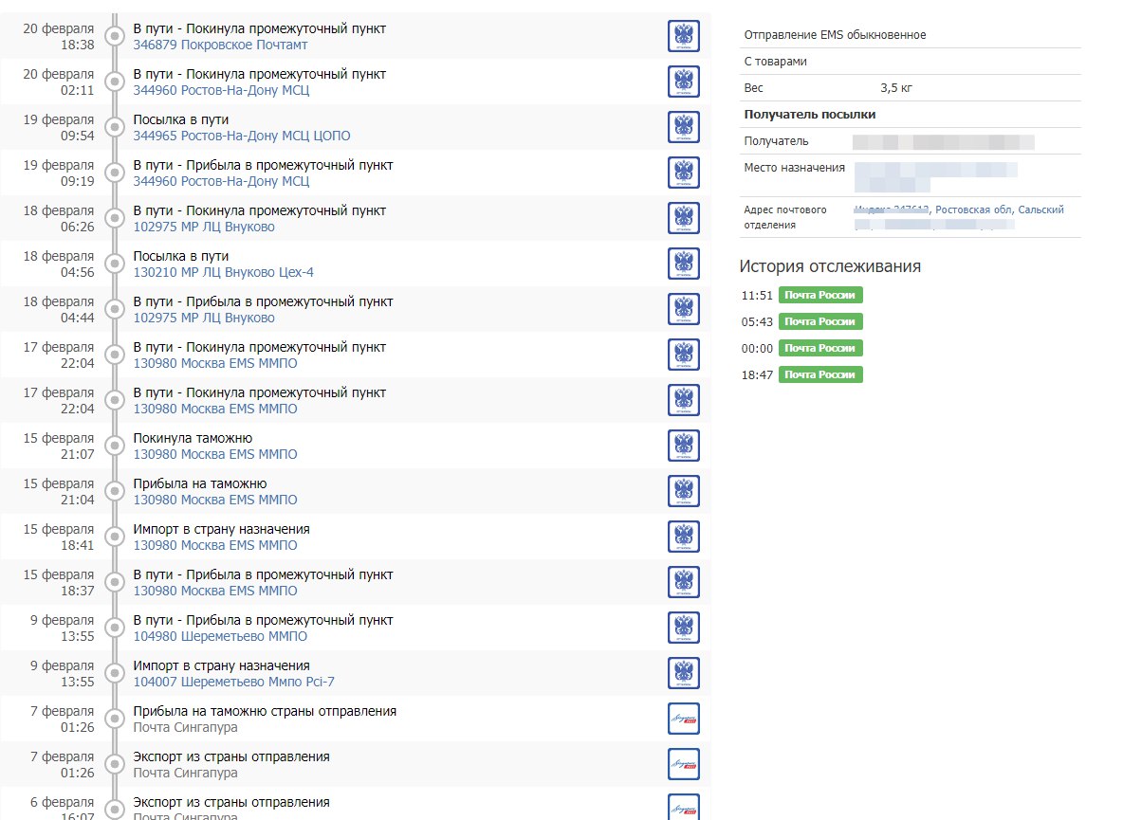The width and height of the screenshot is (1123, 820).
Task: Click Russian Post icon on Шереметьево ММПО row
Action: (x=683, y=628)
